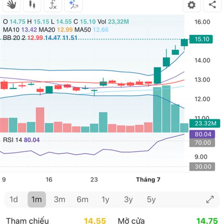Screen dimensions: 224x224
Task: Tap the Tham chiếu 14.55 value
Action: pyautogui.click(x=95, y=221)
